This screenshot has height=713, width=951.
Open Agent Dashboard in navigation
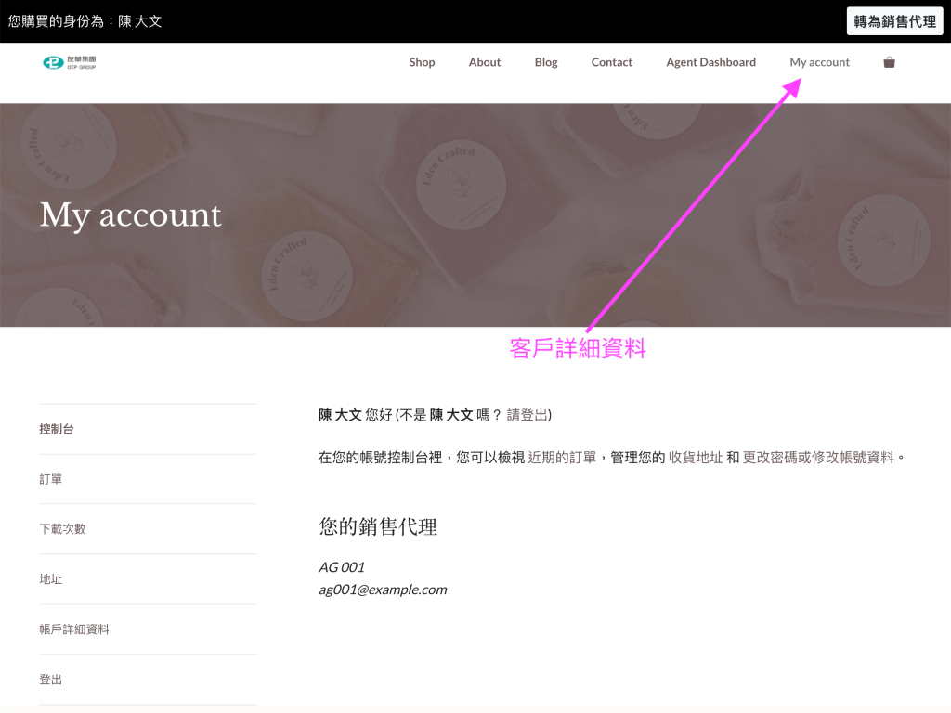click(x=710, y=62)
